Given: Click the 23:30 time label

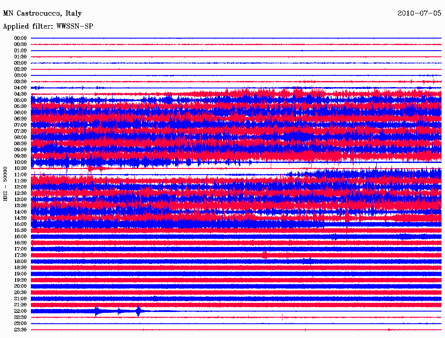Looking at the screenshot, I should (x=20, y=330).
